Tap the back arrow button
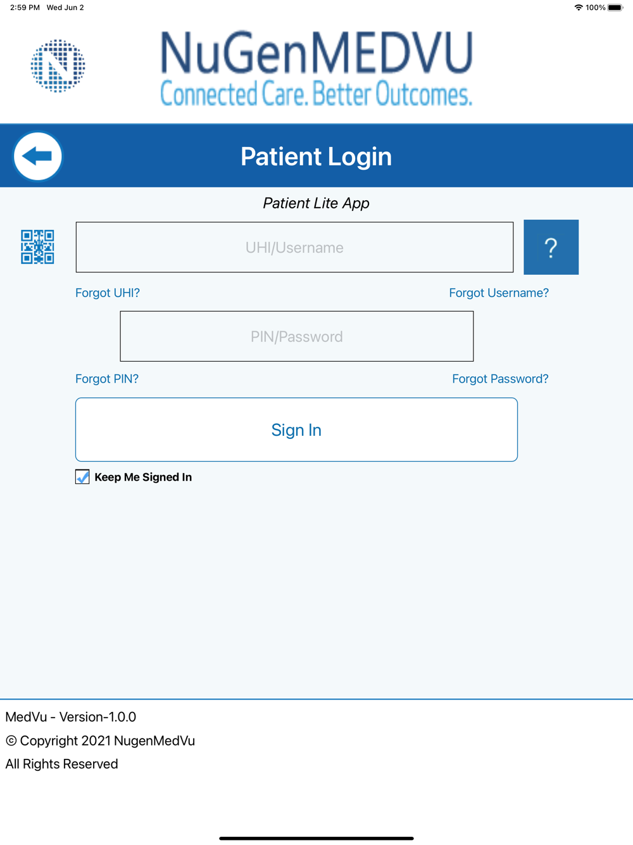The width and height of the screenshot is (633, 845). pos(38,156)
